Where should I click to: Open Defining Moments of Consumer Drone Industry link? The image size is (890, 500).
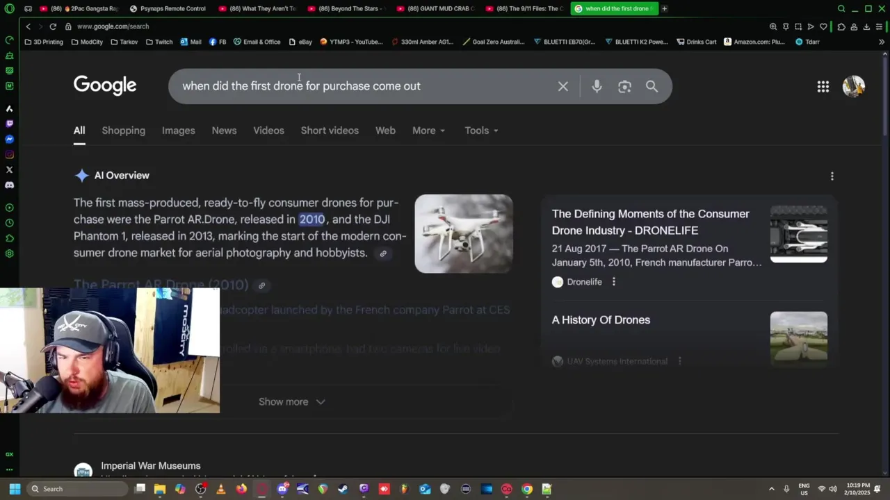click(651, 222)
